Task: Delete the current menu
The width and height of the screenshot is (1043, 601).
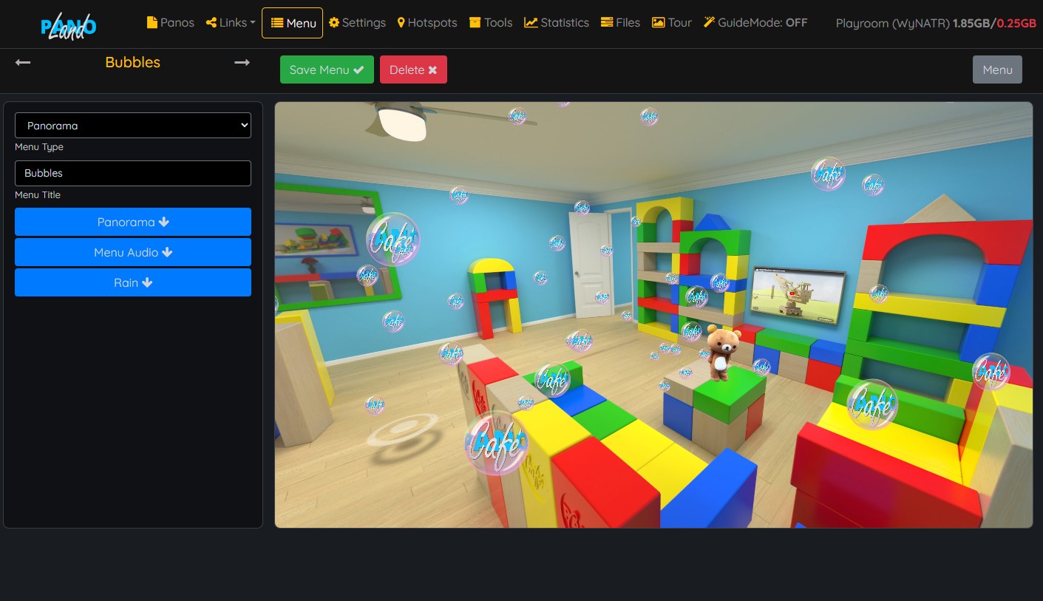Action: pyautogui.click(x=413, y=69)
